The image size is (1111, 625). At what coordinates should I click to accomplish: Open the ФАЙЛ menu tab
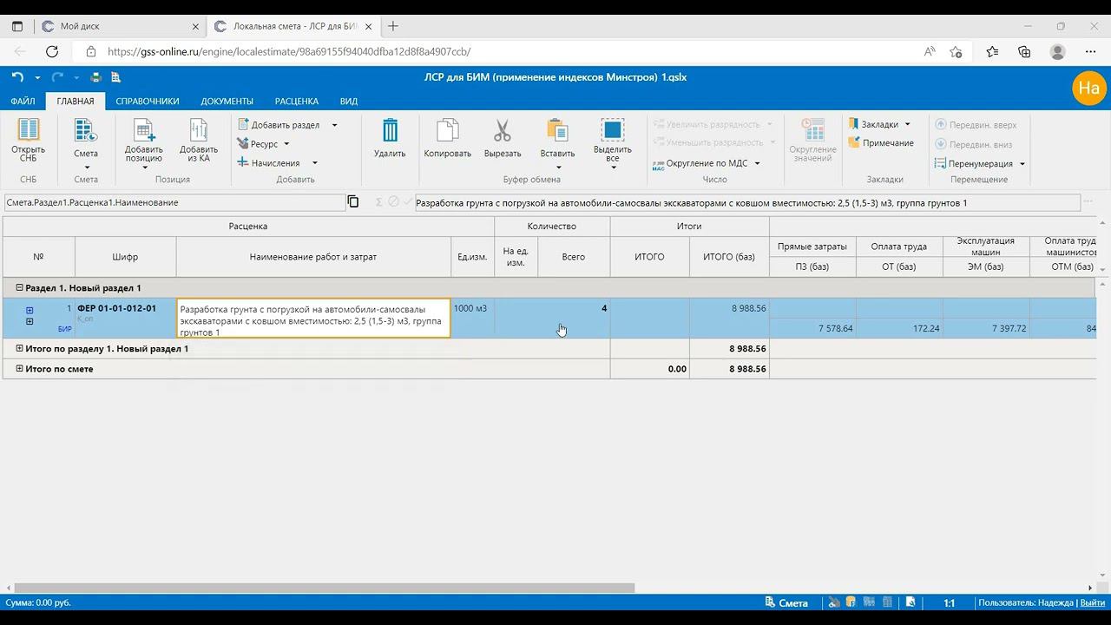coord(23,102)
